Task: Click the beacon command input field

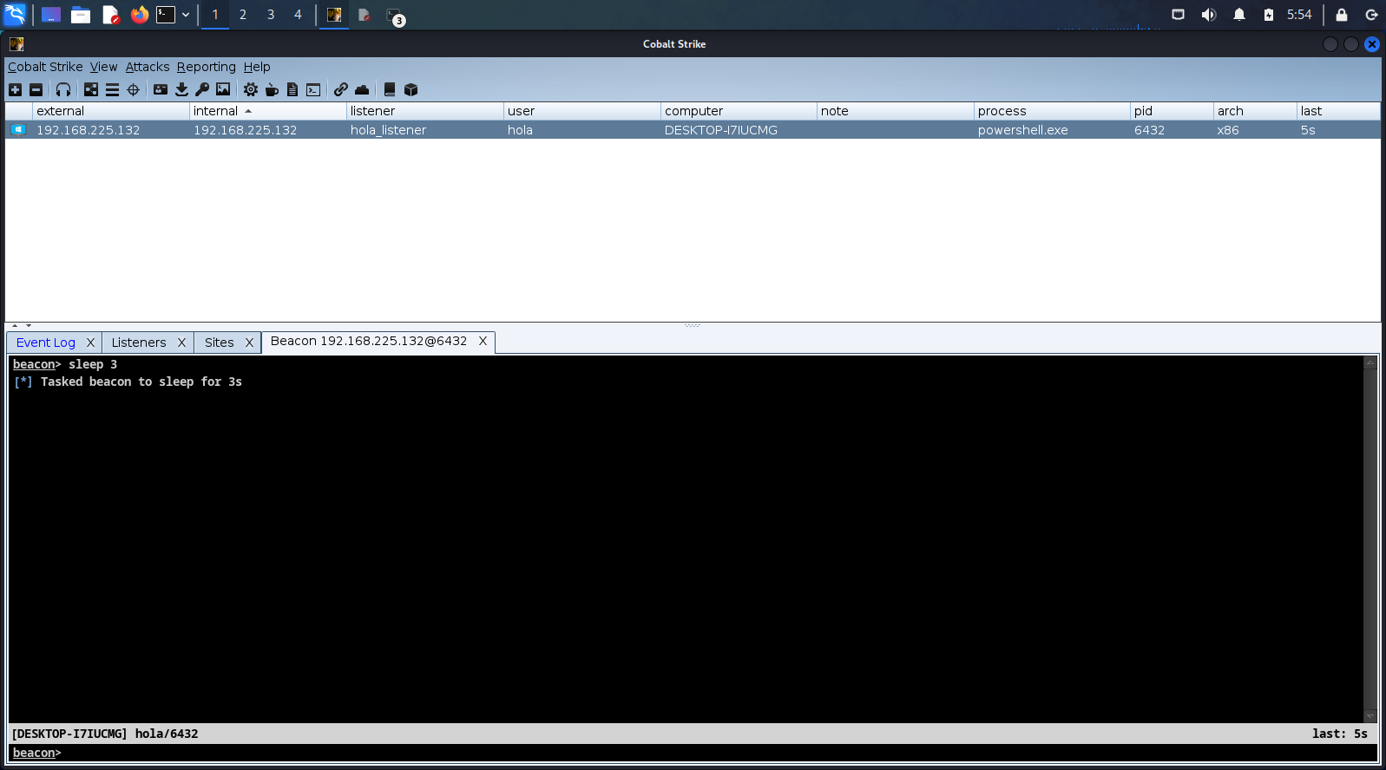Action: [x=693, y=753]
